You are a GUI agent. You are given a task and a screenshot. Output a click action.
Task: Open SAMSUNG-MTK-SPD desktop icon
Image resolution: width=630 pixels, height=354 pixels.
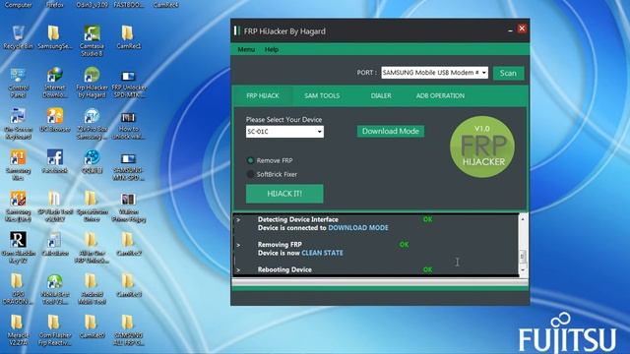[129, 167]
